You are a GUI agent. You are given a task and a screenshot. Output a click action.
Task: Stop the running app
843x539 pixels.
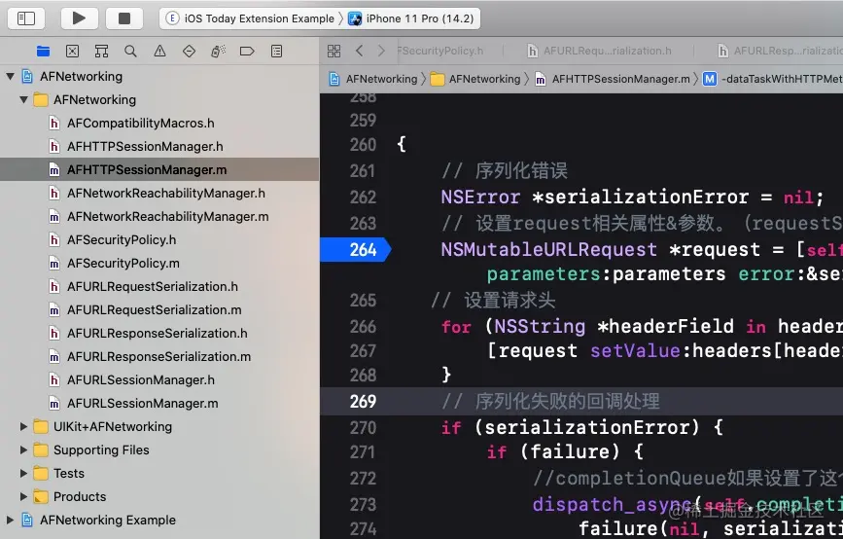(x=124, y=18)
